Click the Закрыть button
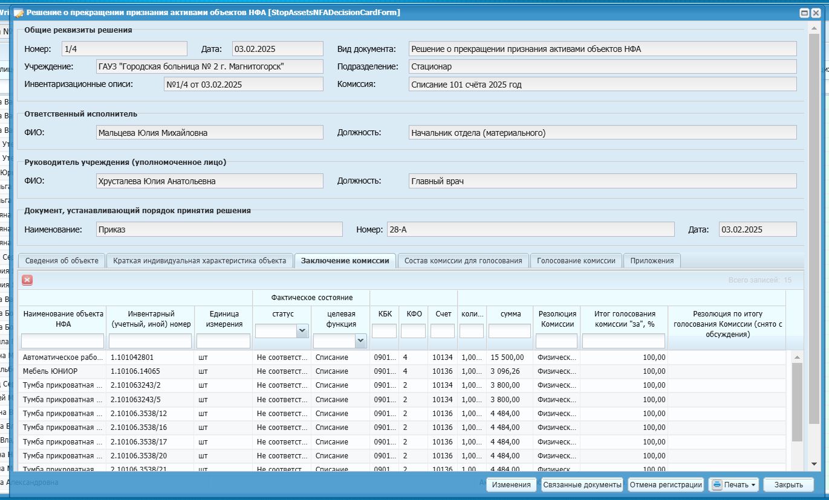 [788, 485]
